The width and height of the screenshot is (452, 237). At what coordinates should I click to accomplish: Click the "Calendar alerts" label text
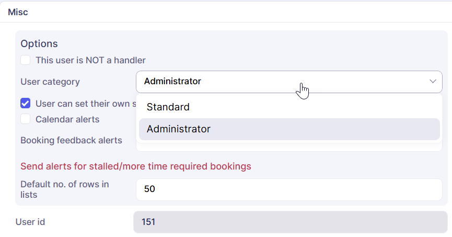tap(67, 119)
